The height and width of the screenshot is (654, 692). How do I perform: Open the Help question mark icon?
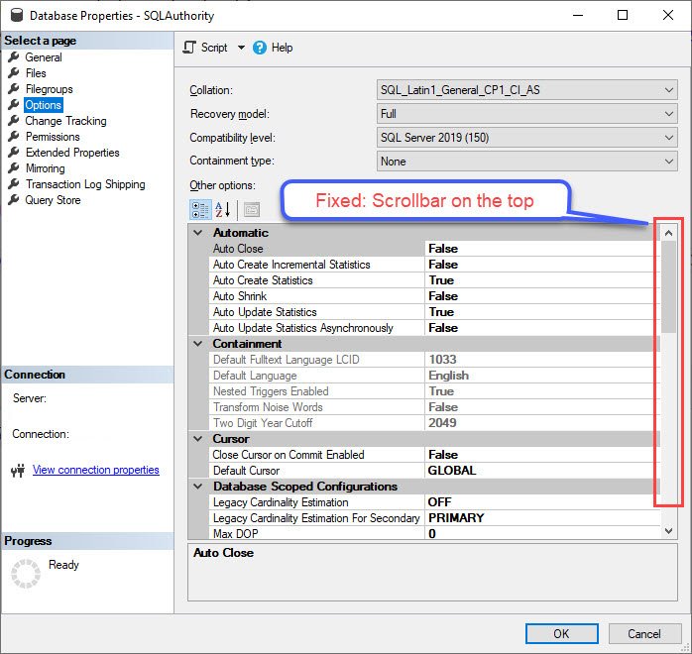pyautogui.click(x=260, y=48)
